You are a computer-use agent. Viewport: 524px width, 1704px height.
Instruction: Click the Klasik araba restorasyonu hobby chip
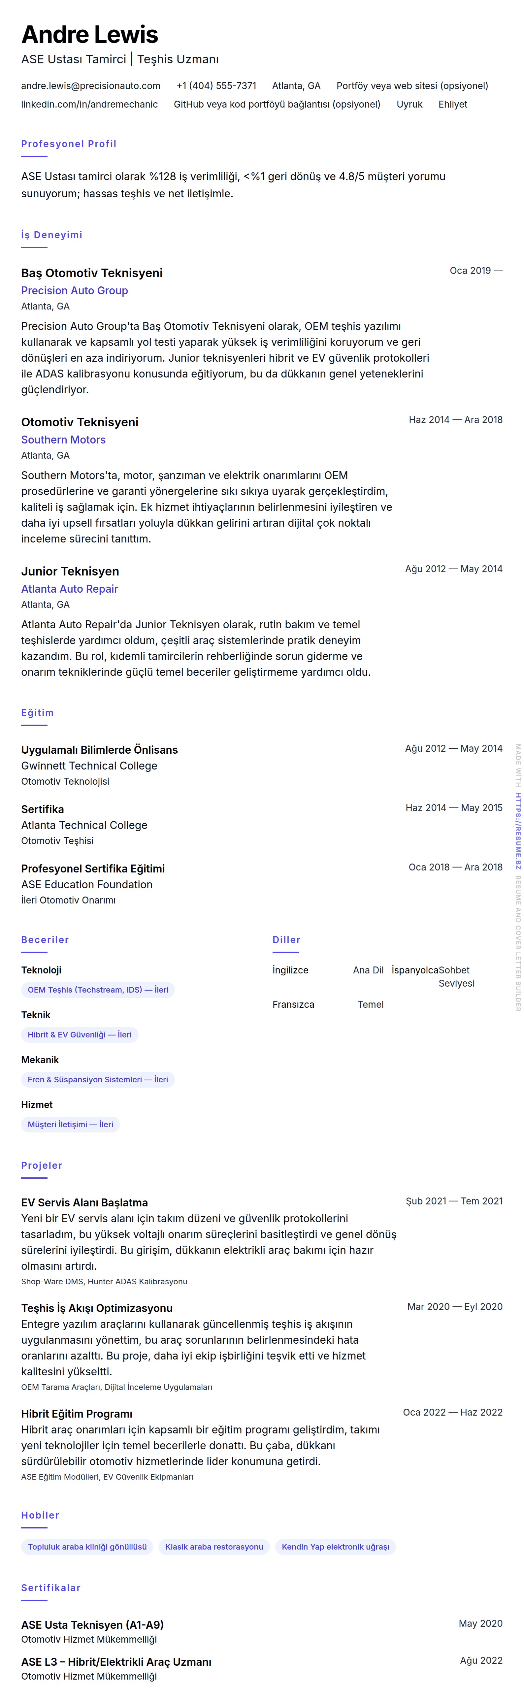click(214, 1547)
